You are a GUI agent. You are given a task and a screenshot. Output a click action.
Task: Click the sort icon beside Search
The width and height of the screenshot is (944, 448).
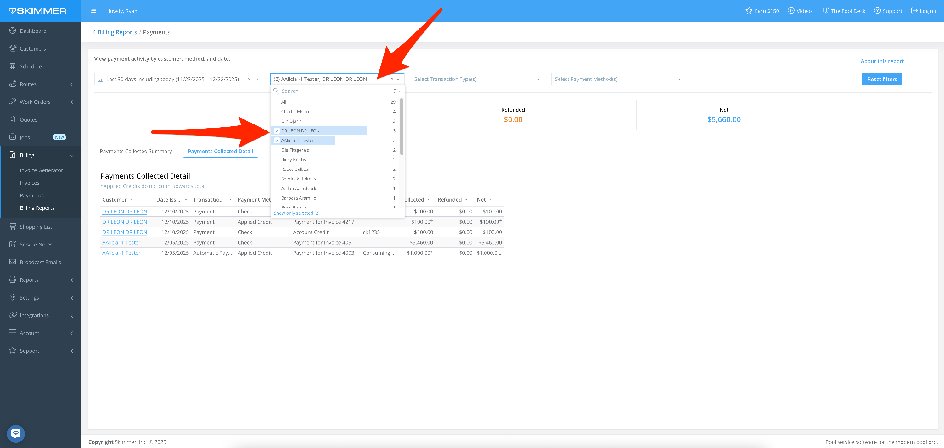396,91
